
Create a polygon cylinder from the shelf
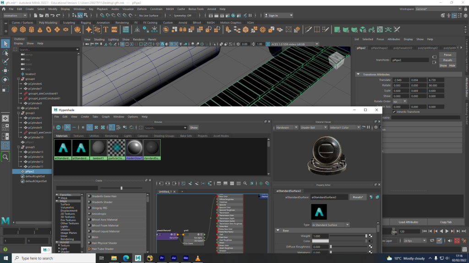[32, 30]
